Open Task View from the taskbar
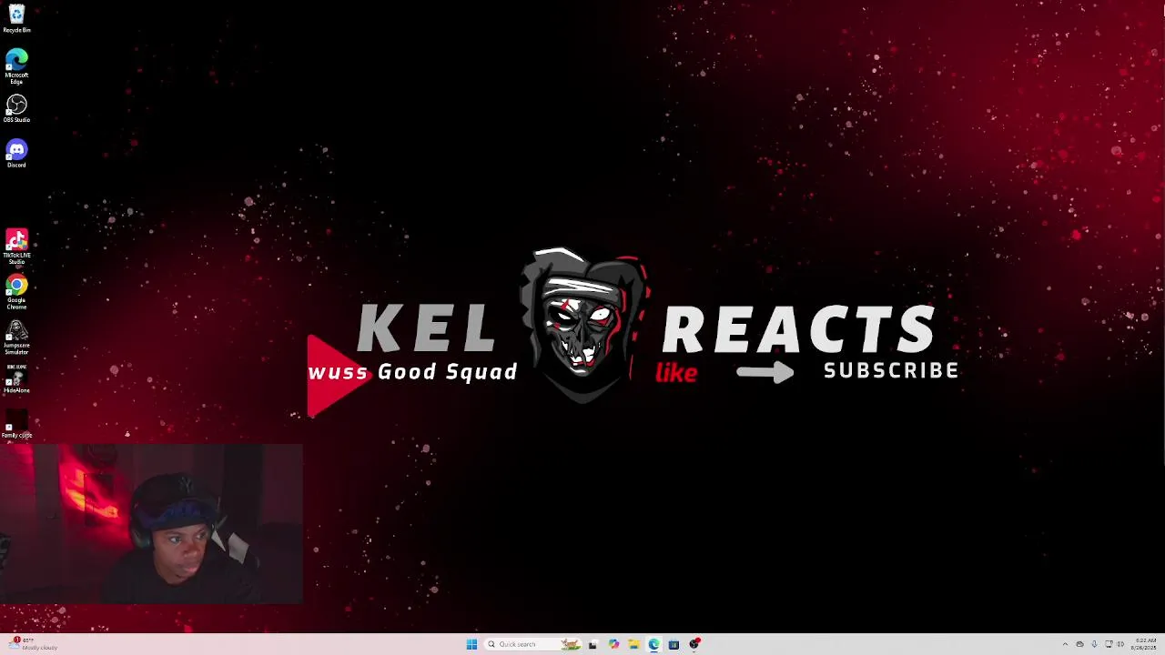The image size is (1165, 655). tap(593, 644)
